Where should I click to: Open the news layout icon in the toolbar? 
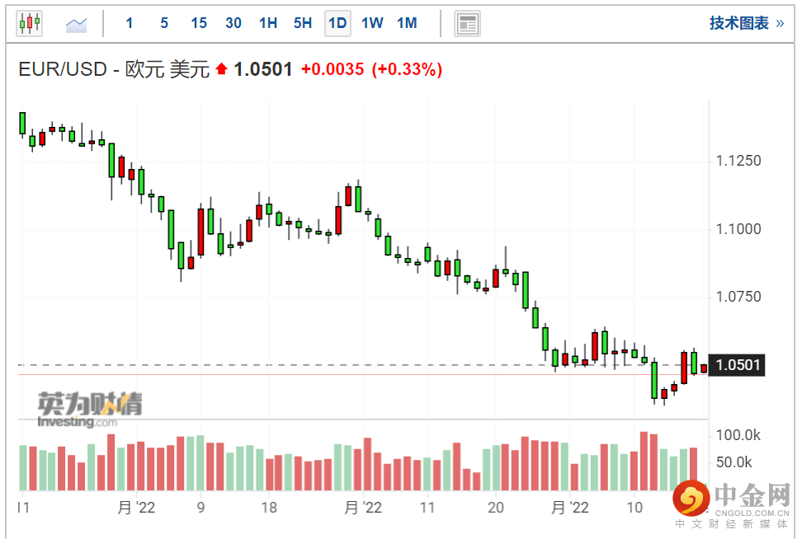(x=468, y=24)
